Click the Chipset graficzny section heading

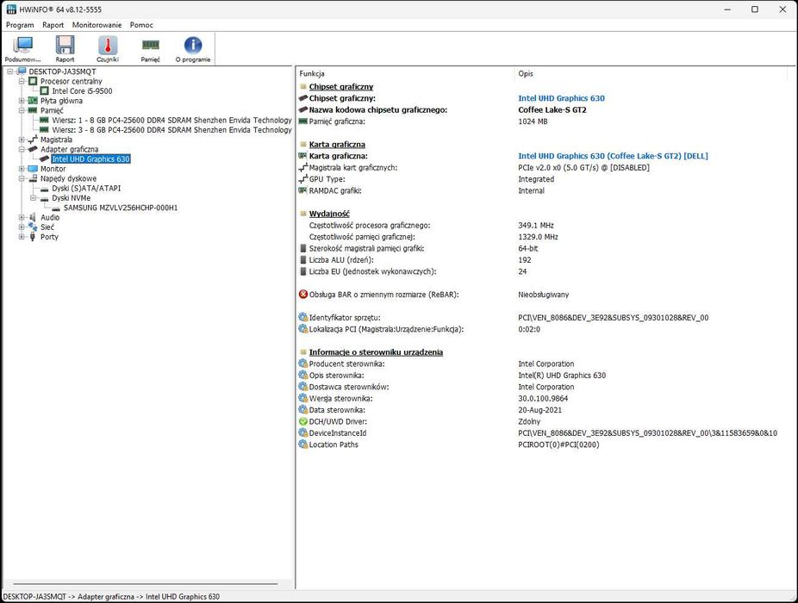click(x=341, y=86)
